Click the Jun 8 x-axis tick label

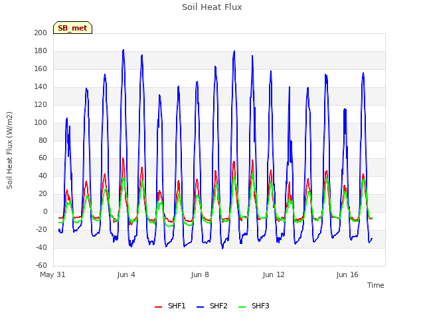pos(200,274)
